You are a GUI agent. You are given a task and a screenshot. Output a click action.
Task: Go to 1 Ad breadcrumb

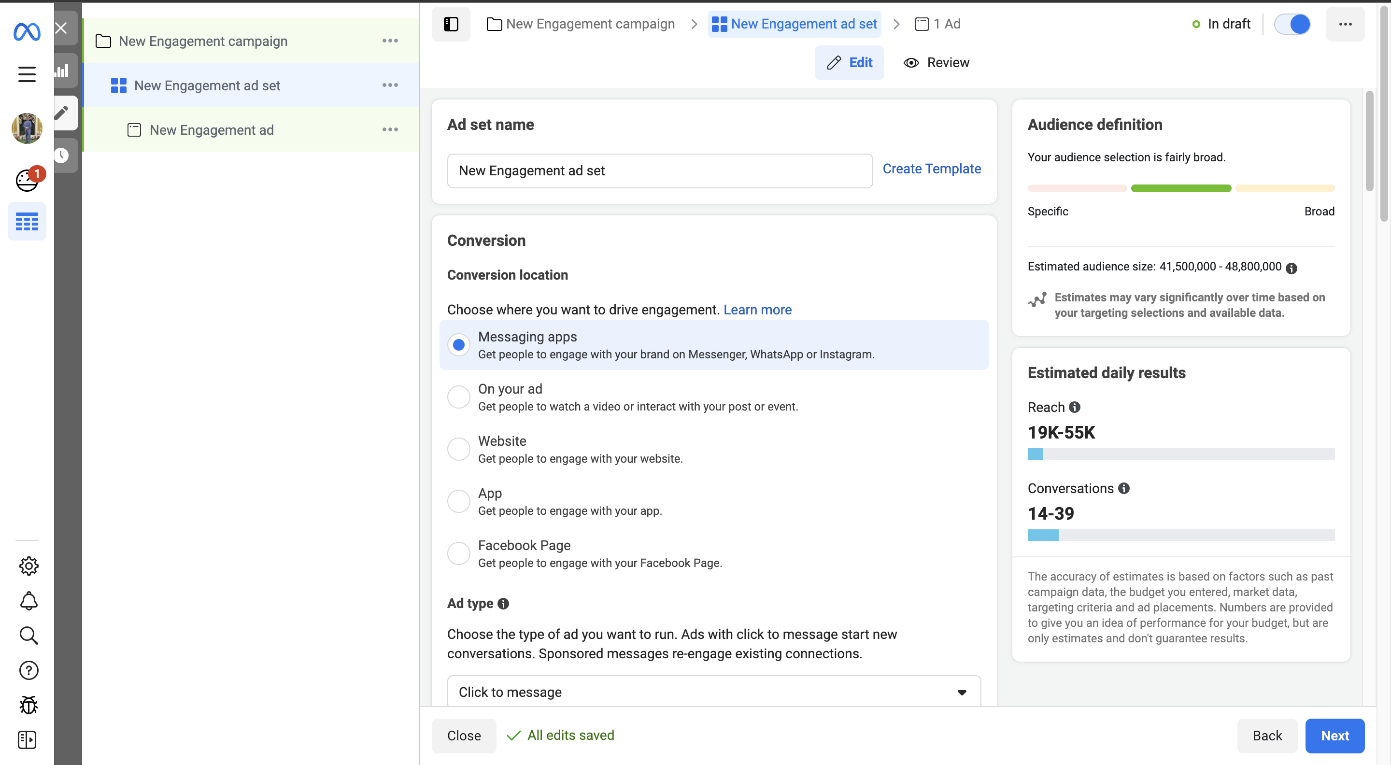click(x=938, y=24)
